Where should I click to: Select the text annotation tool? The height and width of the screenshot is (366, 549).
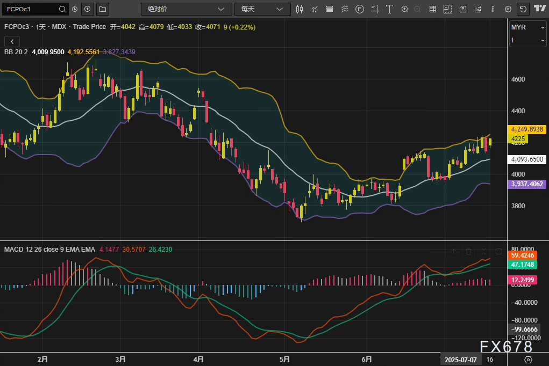(x=389, y=9)
